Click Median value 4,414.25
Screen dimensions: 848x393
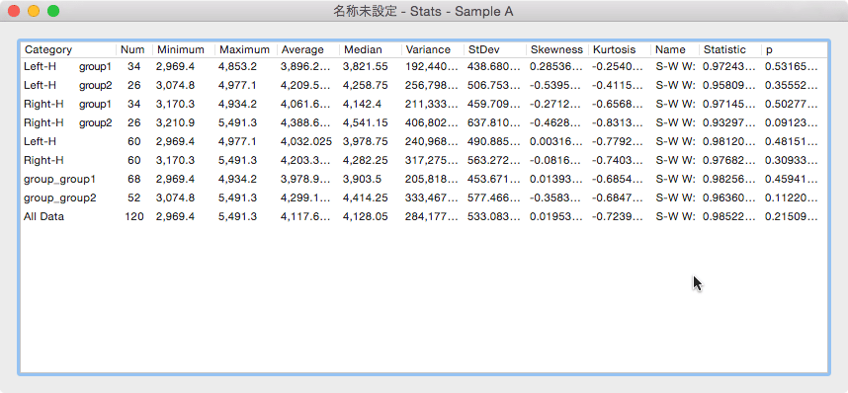pyautogui.click(x=366, y=198)
